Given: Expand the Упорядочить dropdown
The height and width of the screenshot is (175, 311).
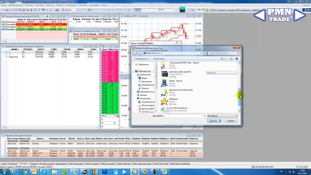Looking at the screenshot, I should [x=141, y=59].
